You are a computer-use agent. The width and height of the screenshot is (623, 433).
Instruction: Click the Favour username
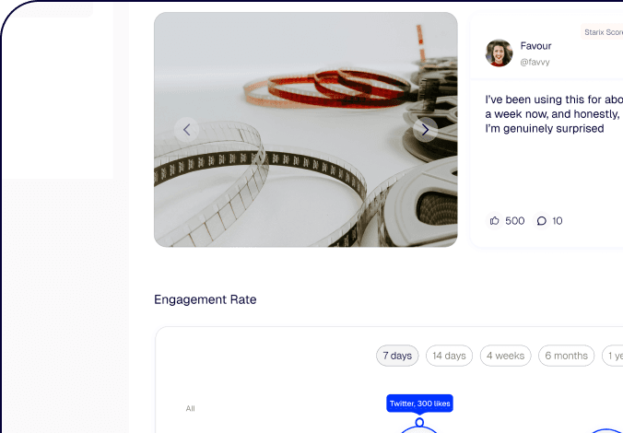click(535, 46)
